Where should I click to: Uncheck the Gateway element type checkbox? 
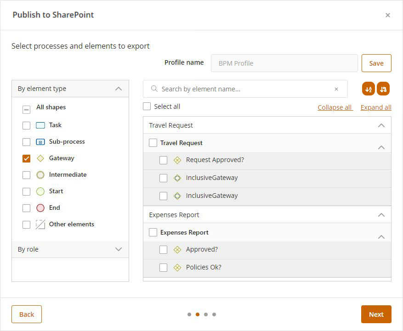[x=27, y=158]
